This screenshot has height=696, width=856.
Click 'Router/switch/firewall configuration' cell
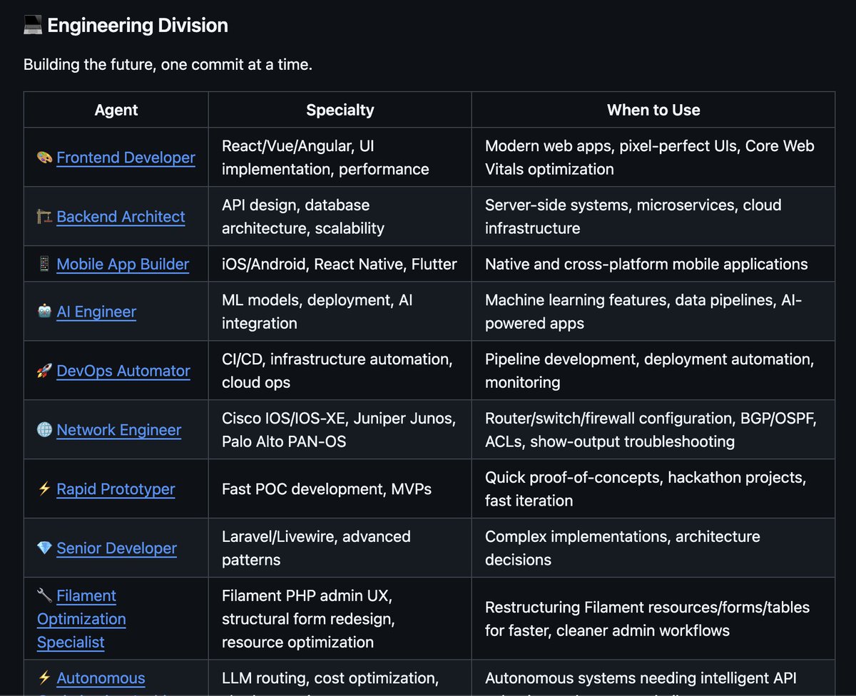point(653,430)
